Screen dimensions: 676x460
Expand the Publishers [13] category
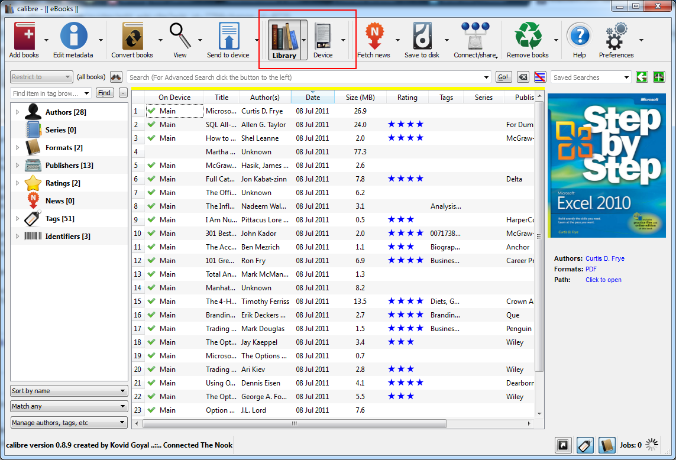click(x=17, y=165)
